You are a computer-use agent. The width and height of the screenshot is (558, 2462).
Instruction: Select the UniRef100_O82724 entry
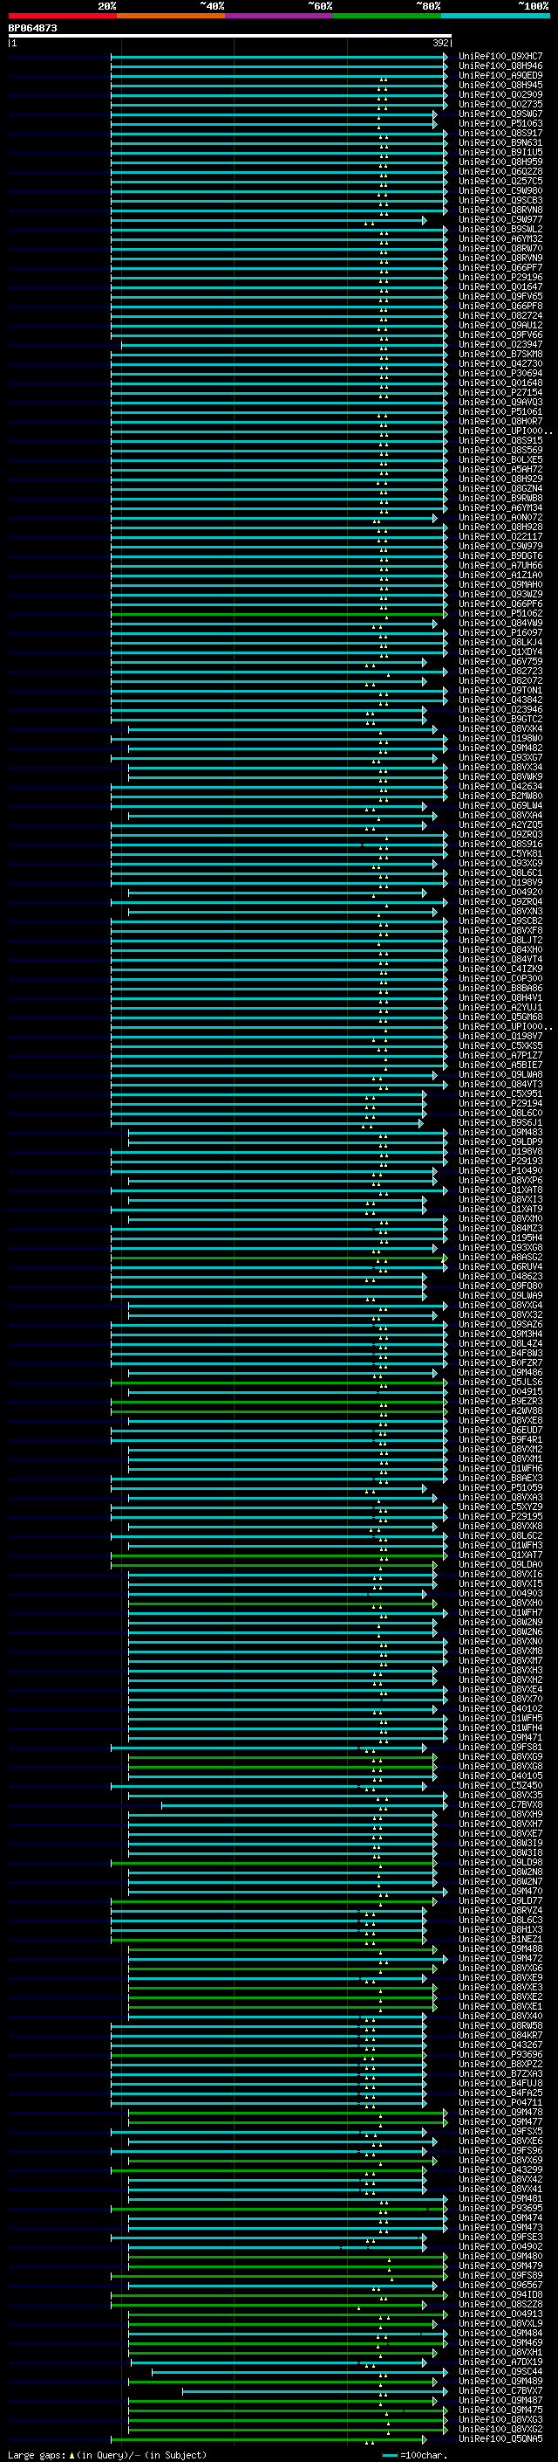pyautogui.click(x=500, y=315)
